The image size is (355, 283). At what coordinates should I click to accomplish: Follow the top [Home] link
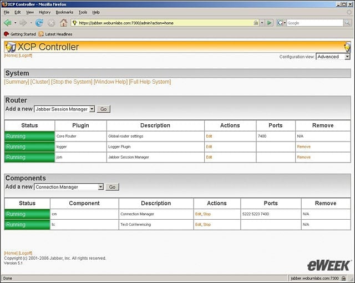tap(11, 55)
